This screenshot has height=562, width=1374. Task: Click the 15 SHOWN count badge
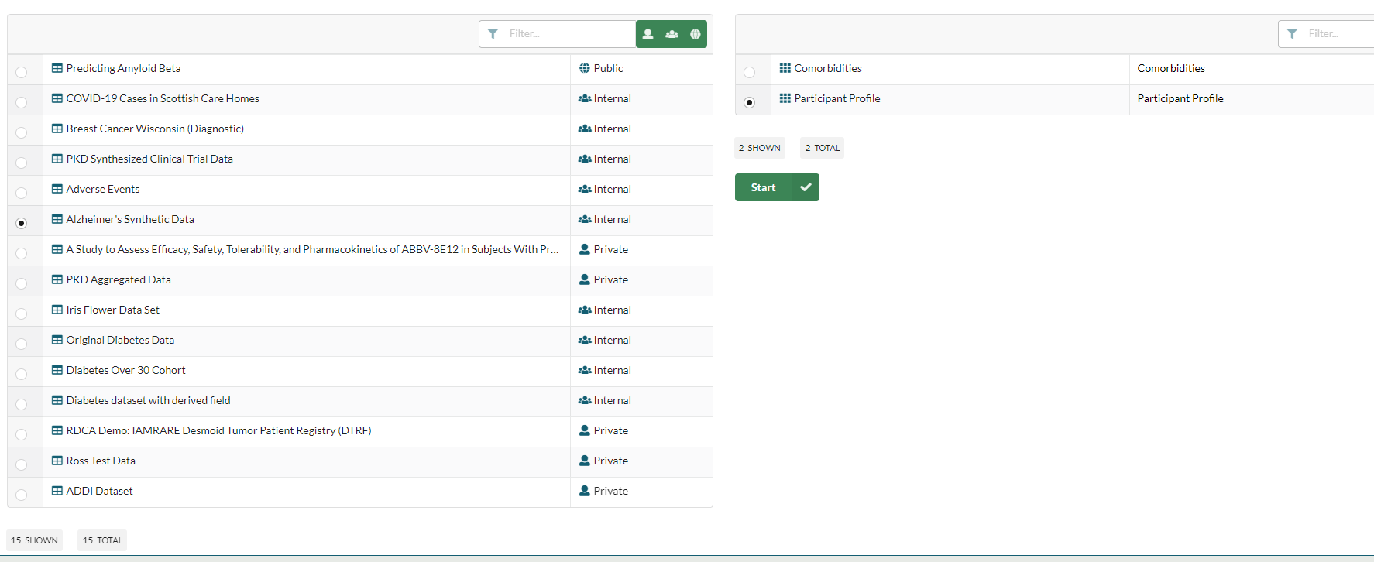pyautogui.click(x=34, y=540)
